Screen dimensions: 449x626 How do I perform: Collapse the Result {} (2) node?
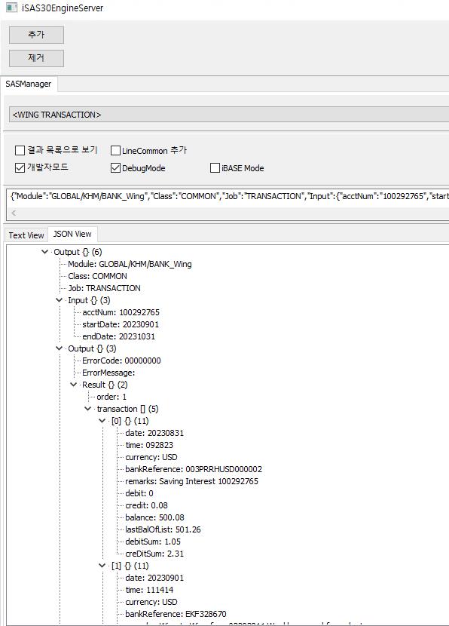click(73, 385)
